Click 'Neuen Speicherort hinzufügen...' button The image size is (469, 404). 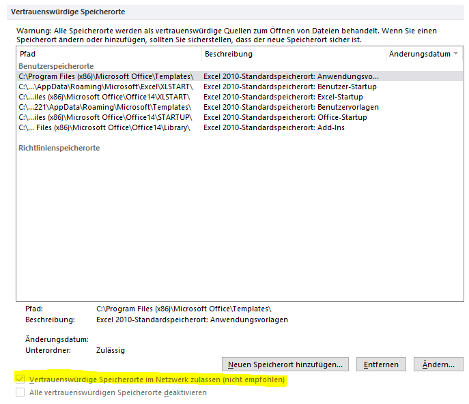[285, 364]
